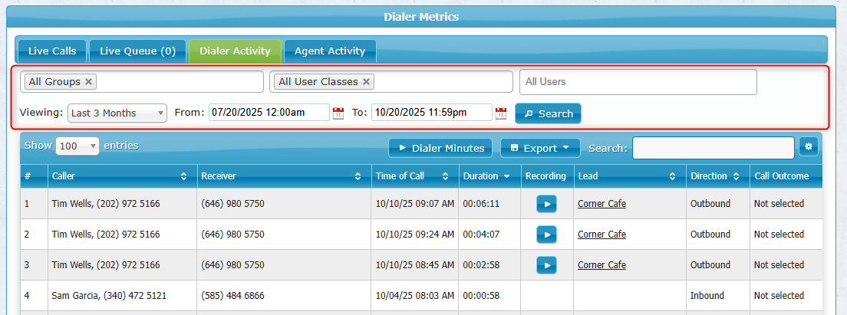Open the Export dropdown menu

(x=539, y=148)
